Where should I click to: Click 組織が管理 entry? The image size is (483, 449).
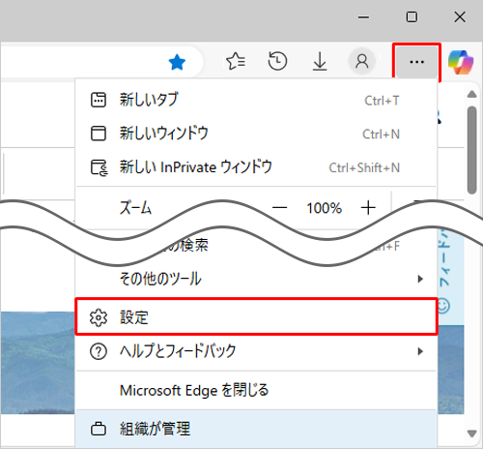pos(256,429)
